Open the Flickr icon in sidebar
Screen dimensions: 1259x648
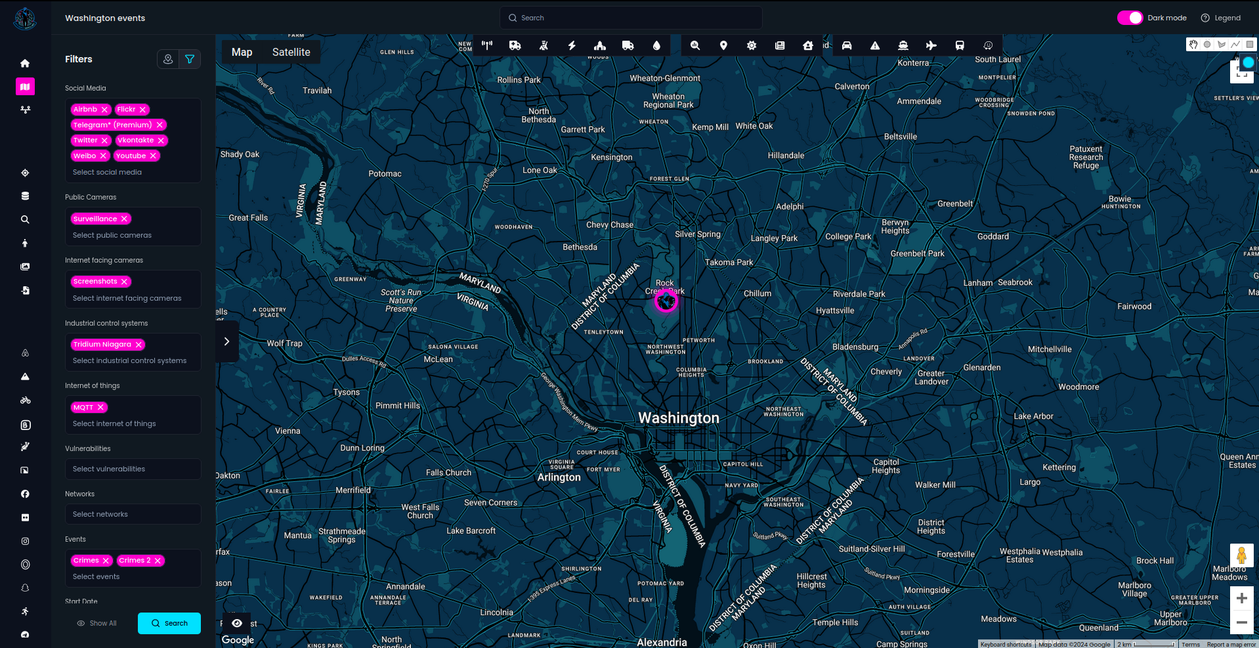pos(25,517)
